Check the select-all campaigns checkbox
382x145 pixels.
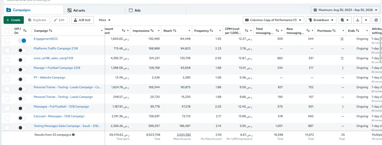click(7, 31)
